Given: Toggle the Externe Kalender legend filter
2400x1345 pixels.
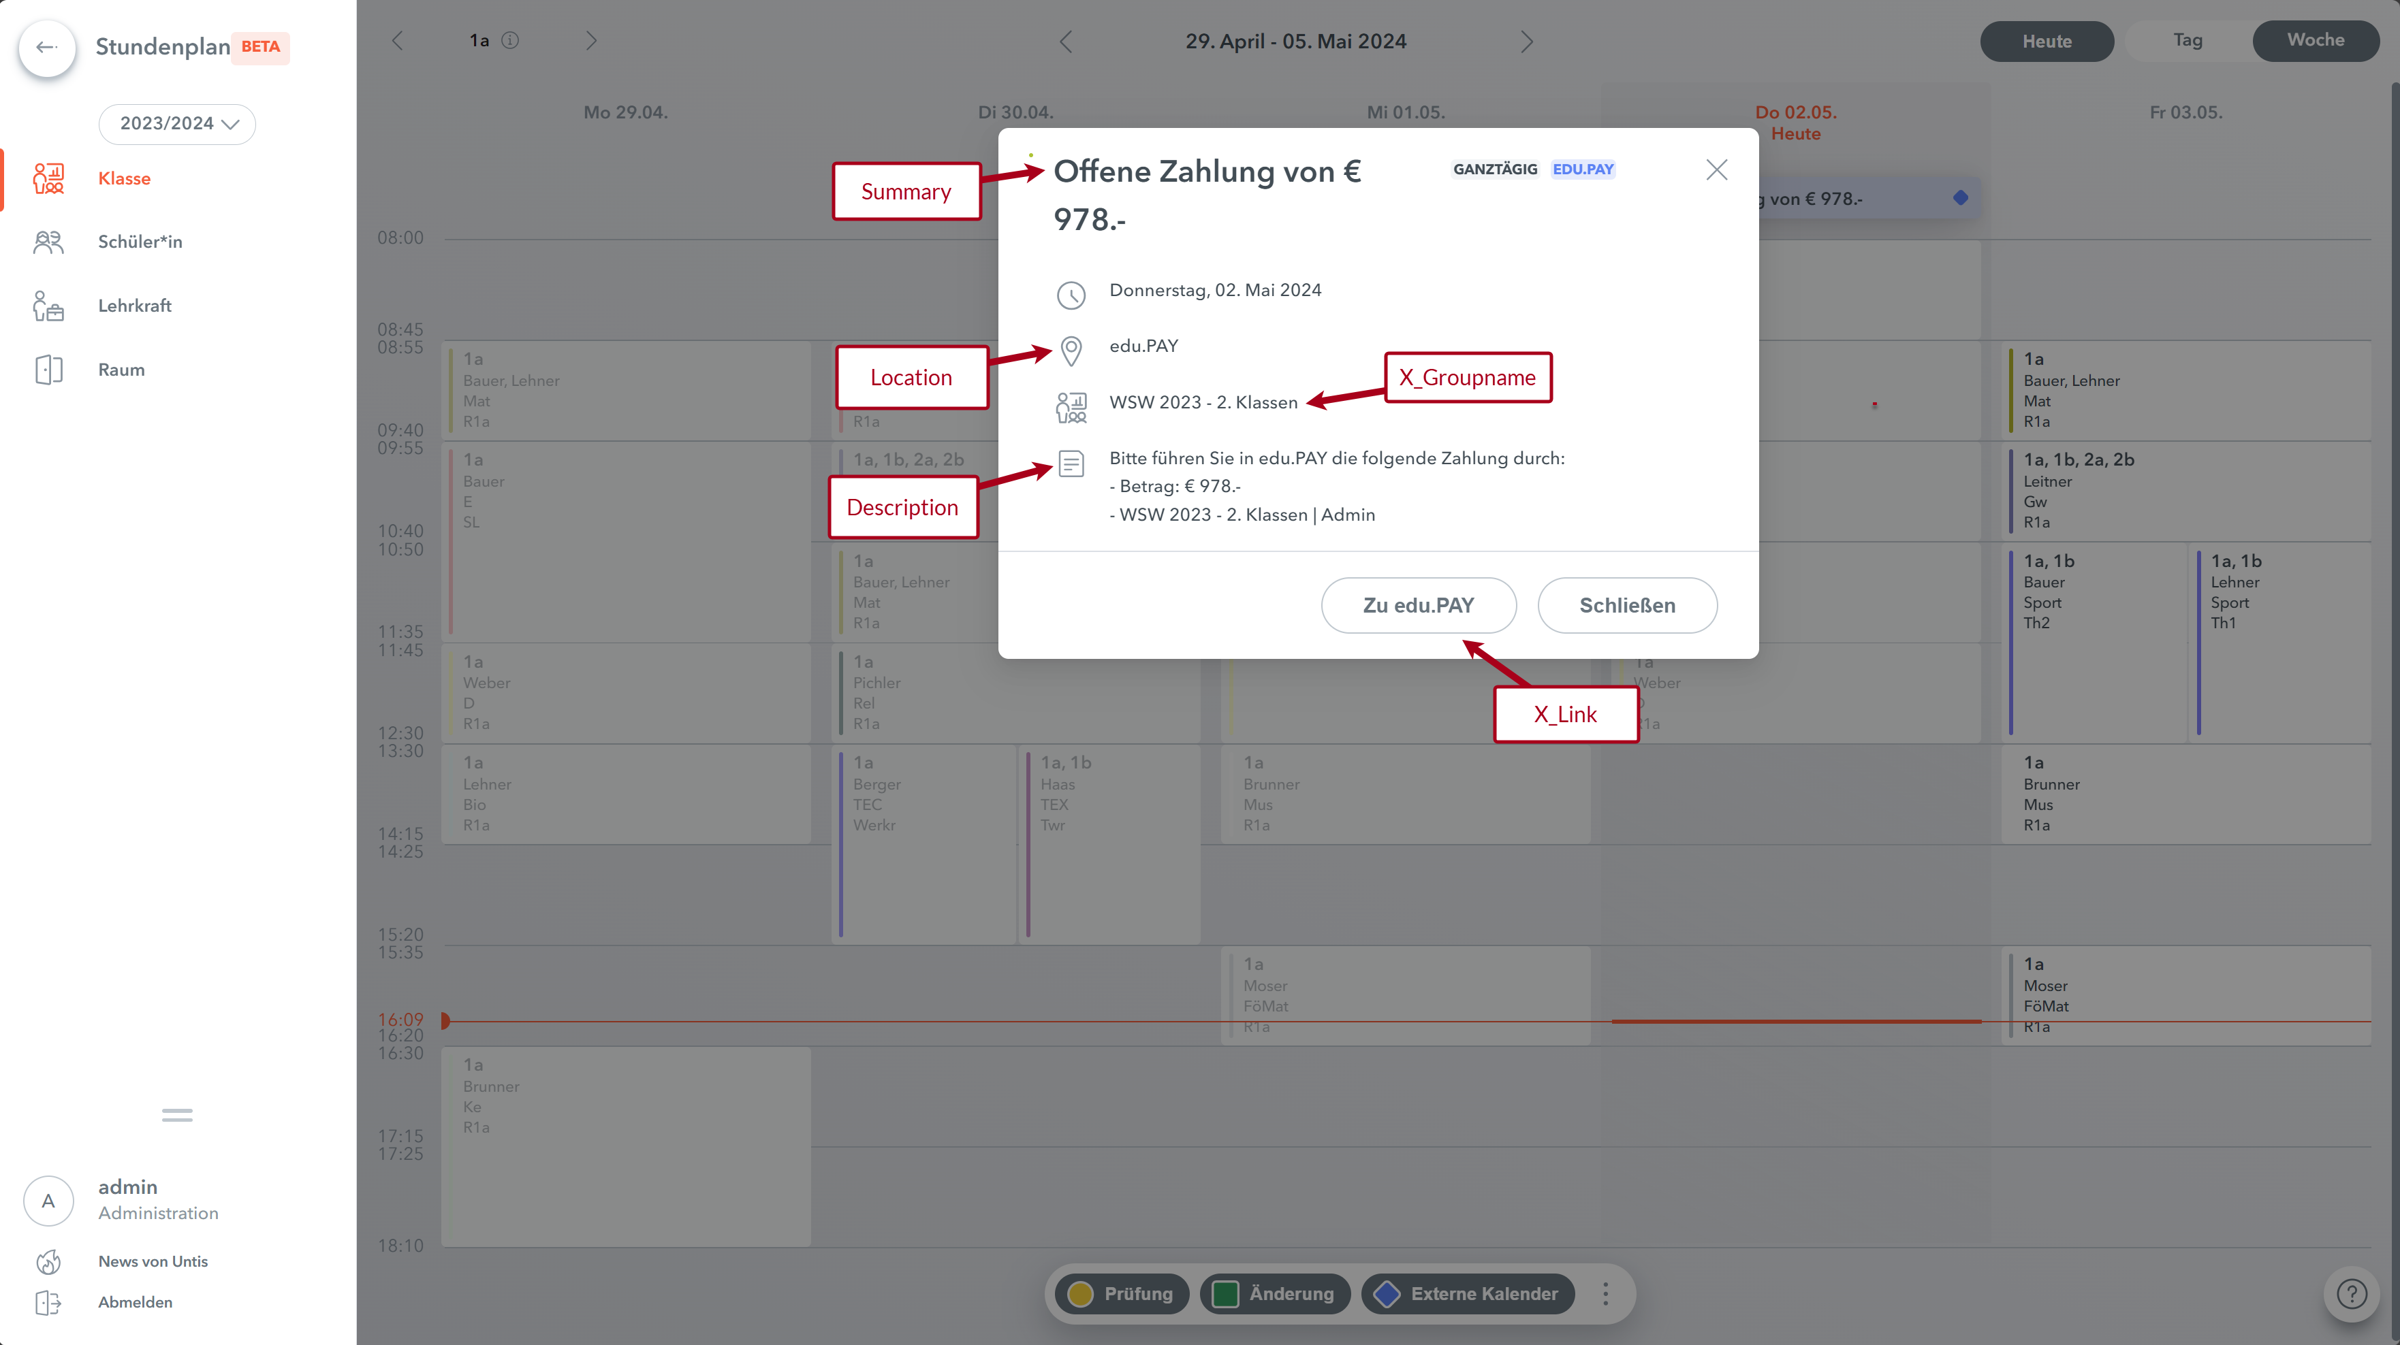Looking at the screenshot, I should click(x=1468, y=1294).
